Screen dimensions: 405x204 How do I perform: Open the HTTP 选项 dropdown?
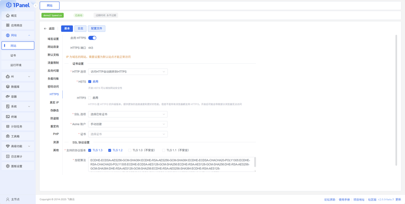point(128,71)
